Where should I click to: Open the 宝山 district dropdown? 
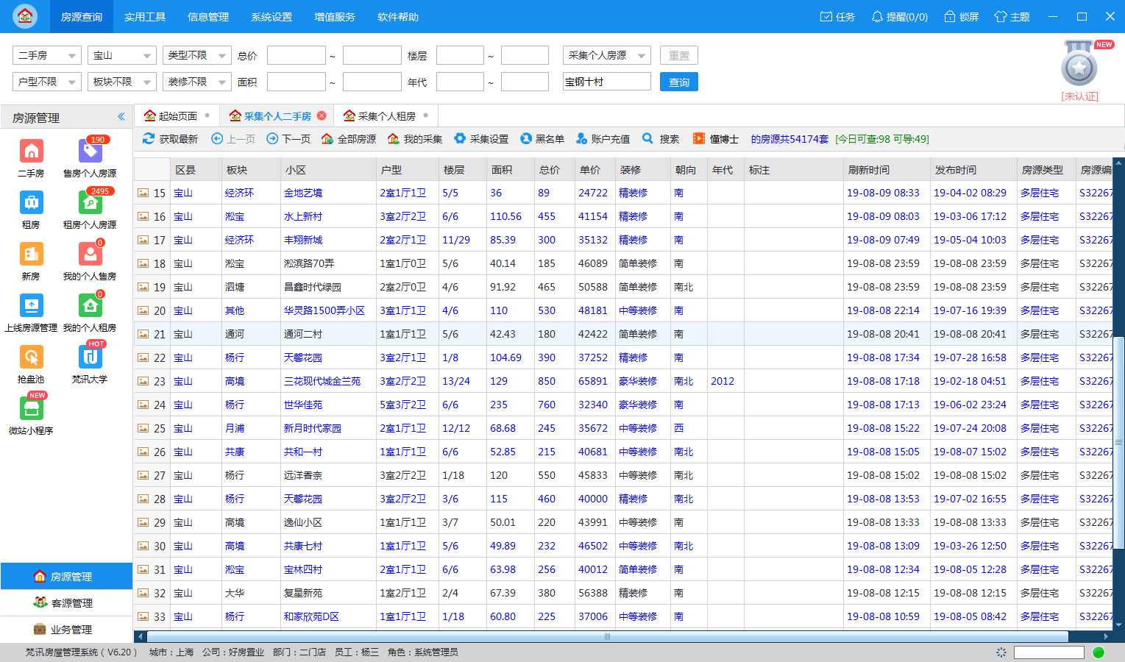pyautogui.click(x=122, y=55)
